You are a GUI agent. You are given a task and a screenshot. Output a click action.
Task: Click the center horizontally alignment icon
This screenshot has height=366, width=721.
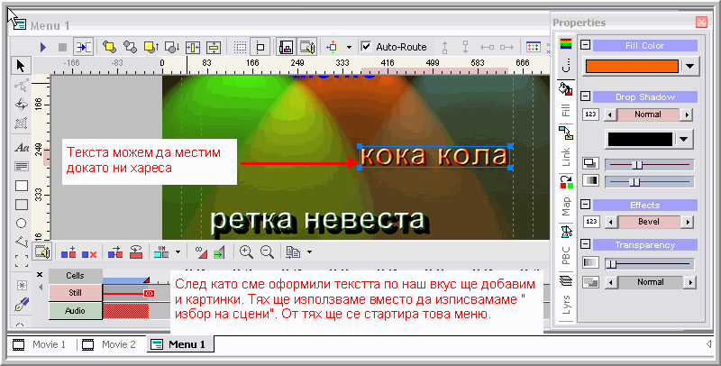pyautogui.click(x=193, y=47)
